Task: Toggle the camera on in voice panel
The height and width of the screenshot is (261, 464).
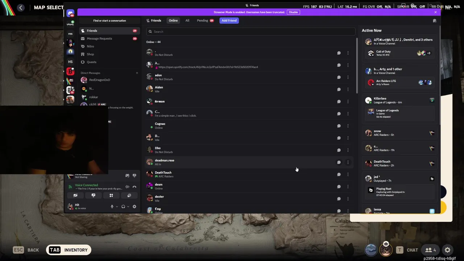Action: tap(75, 195)
